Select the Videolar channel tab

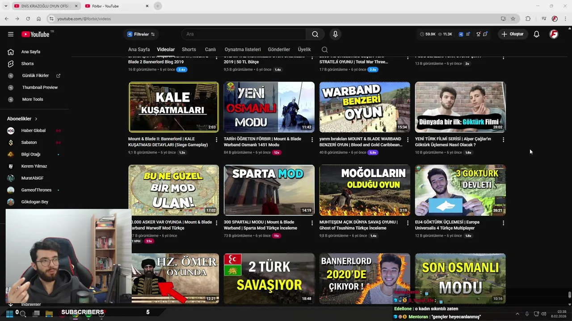[x=166, y=49]
